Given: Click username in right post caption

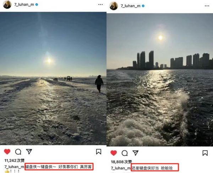Looking at the screenshot, I should pyautogui.click(x=121, y=168).
